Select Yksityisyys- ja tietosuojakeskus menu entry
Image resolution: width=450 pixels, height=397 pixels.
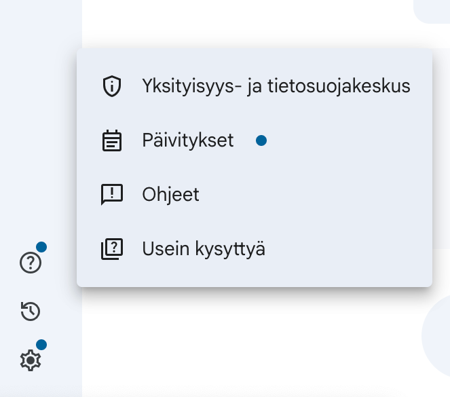pyautogui.click(x=255, y=86)
